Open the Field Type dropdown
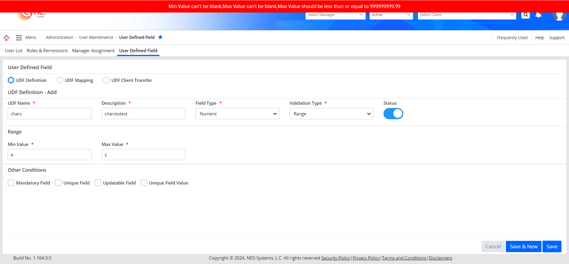This screenshot has height=264, width=569. pyautogui.click(x=237, y=114)
